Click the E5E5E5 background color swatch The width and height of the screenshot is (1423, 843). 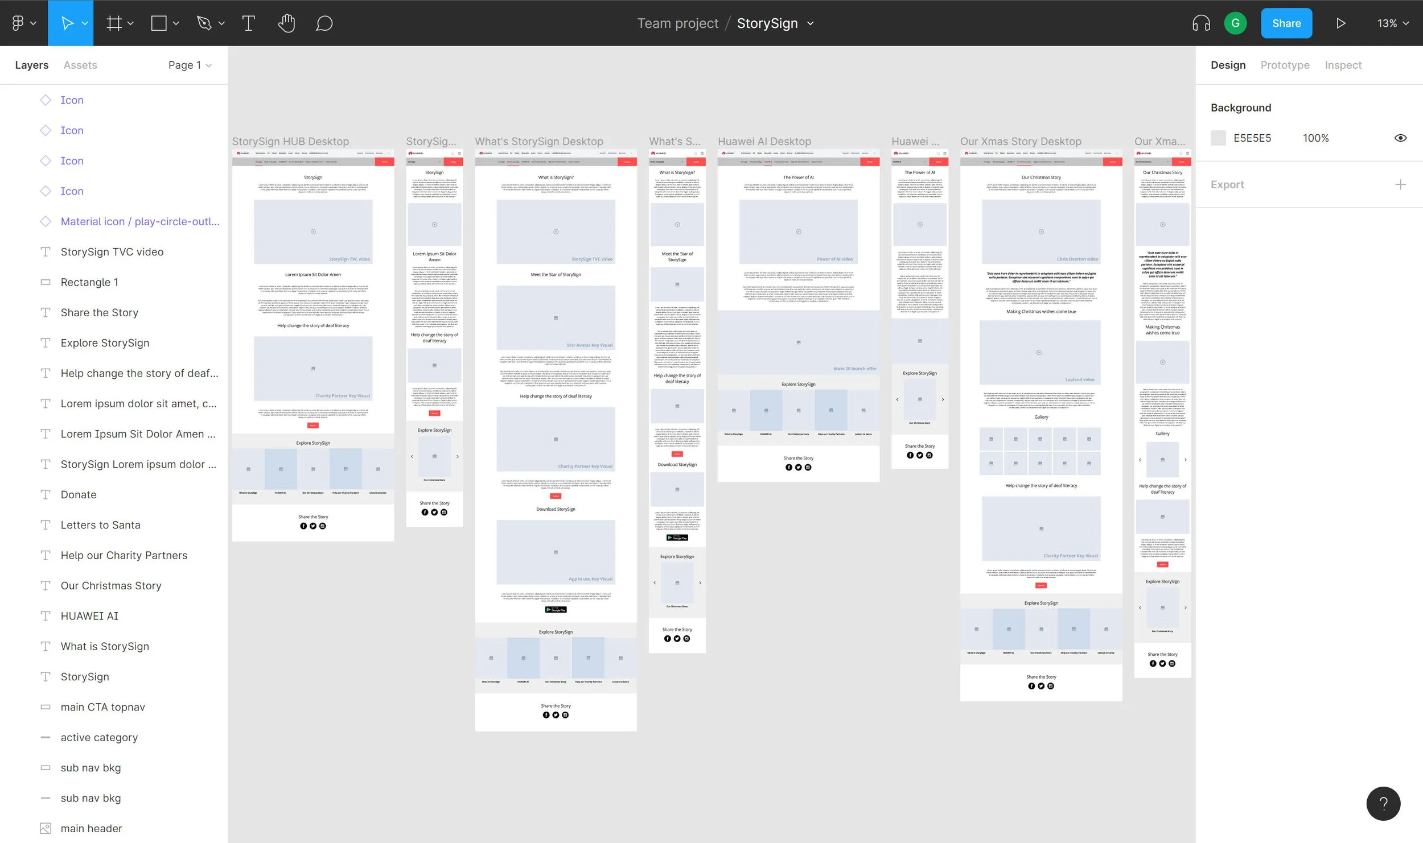[1218, 138]
